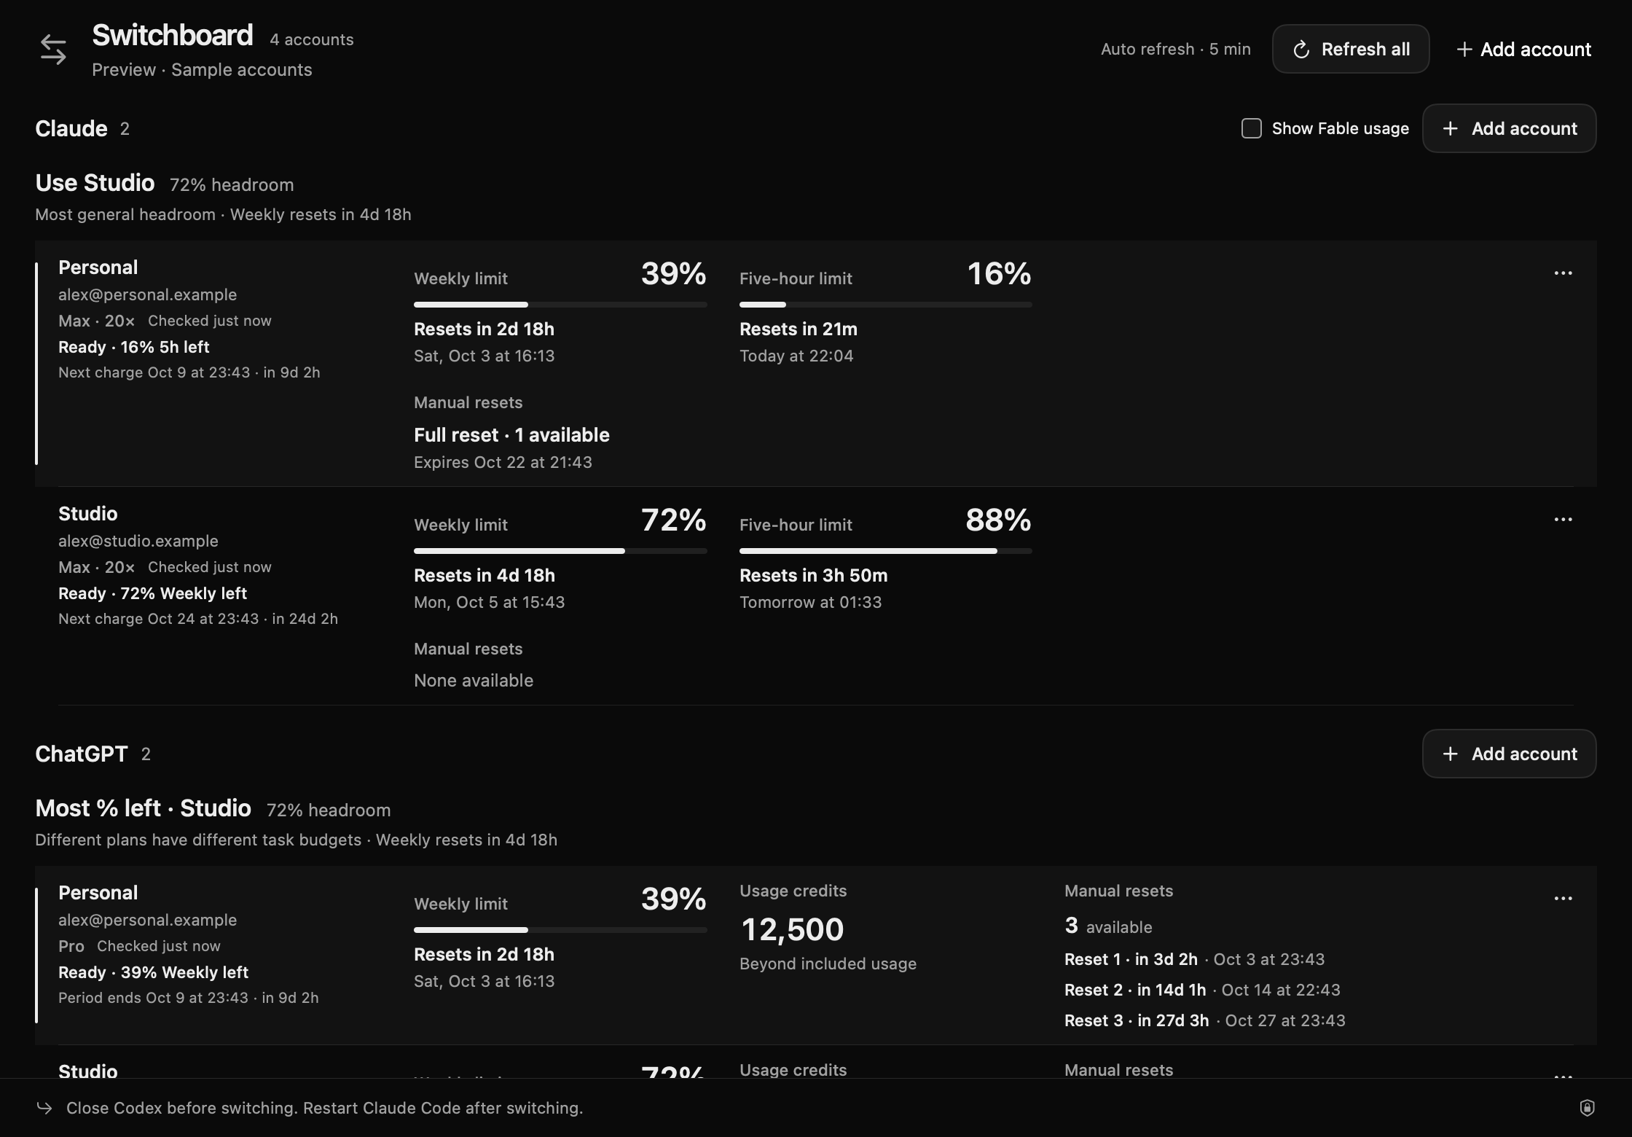Click 'Expires Oct 22 at 21:43' text

[503, 462]
